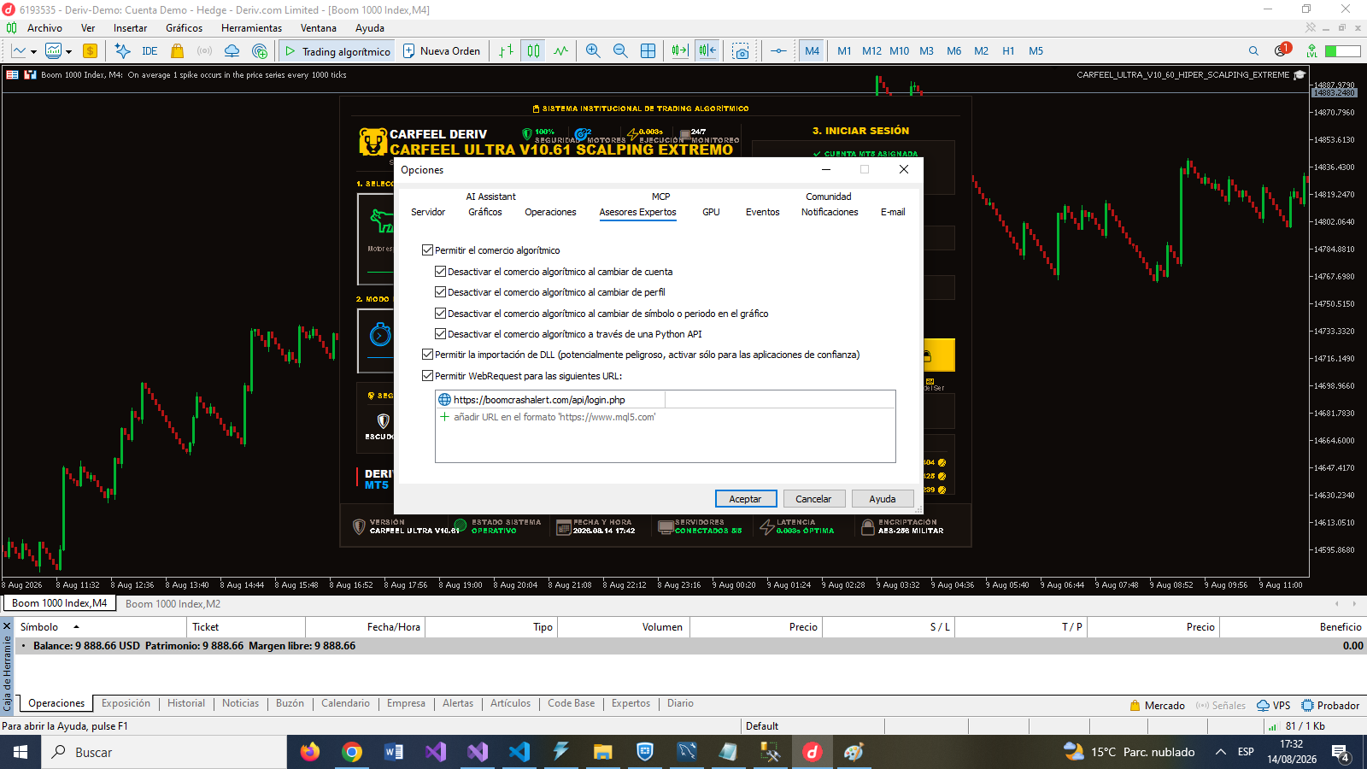This screenshot has width=1367, height=769.
Task: Click Aceptar in the Opciones dialog
Action: (745, 499)
